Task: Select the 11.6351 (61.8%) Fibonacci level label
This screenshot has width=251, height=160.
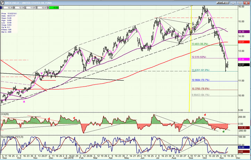Action: 200,70
